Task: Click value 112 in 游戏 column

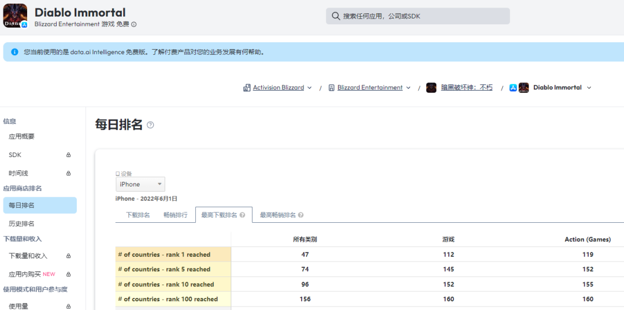Action: pyautogui.click(x=448, y=255)
